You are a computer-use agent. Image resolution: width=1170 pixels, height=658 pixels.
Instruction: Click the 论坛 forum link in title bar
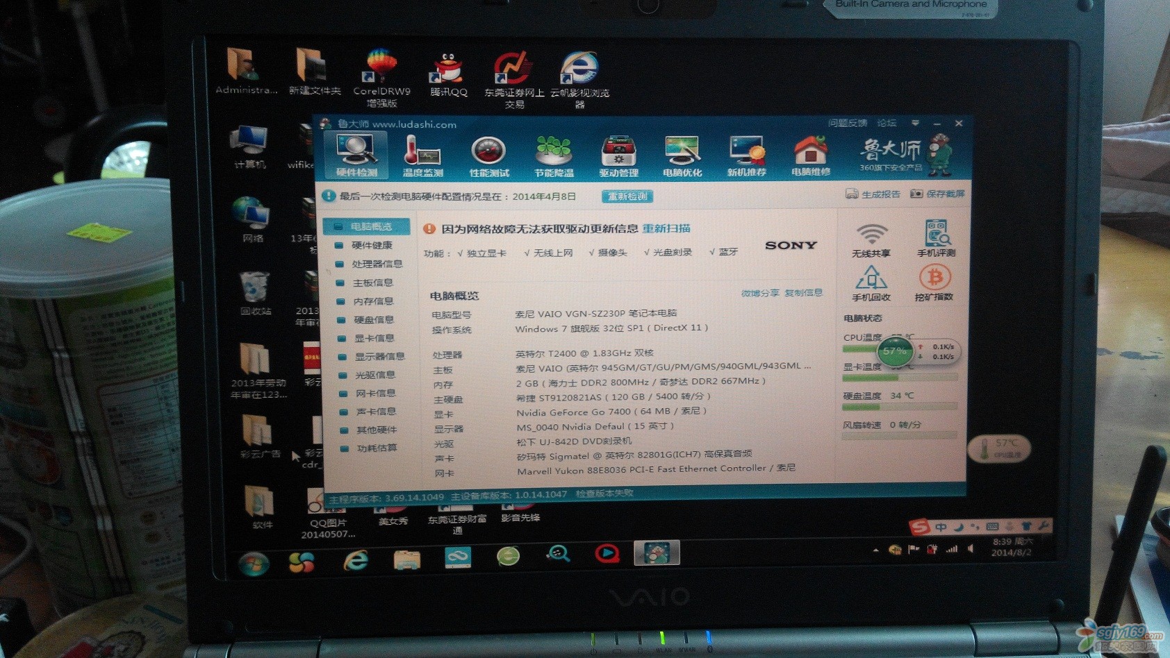887,123
